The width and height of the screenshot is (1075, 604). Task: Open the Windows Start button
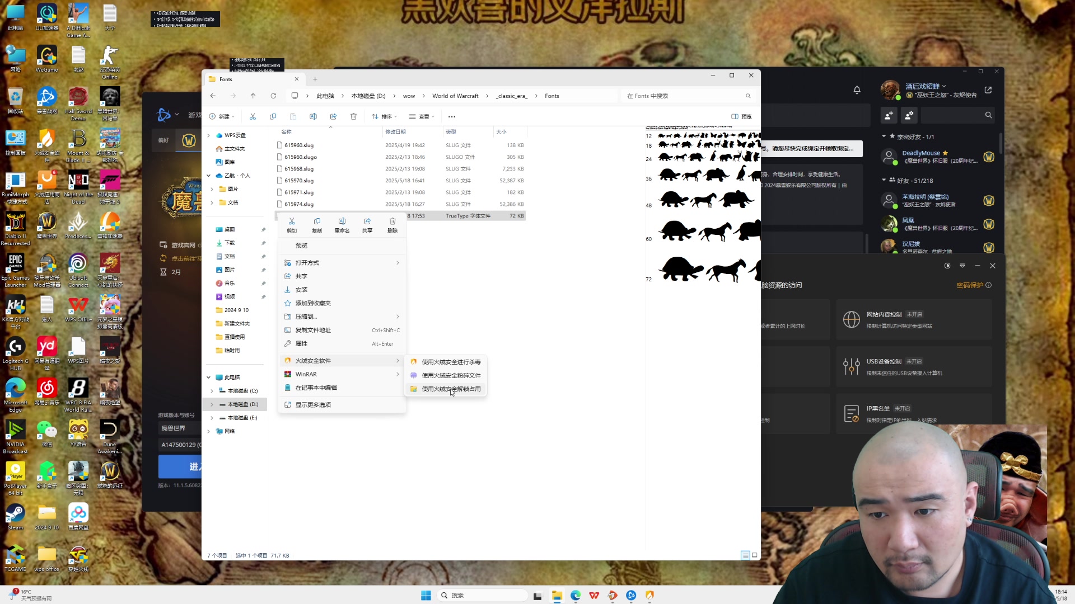pos(426,595)
